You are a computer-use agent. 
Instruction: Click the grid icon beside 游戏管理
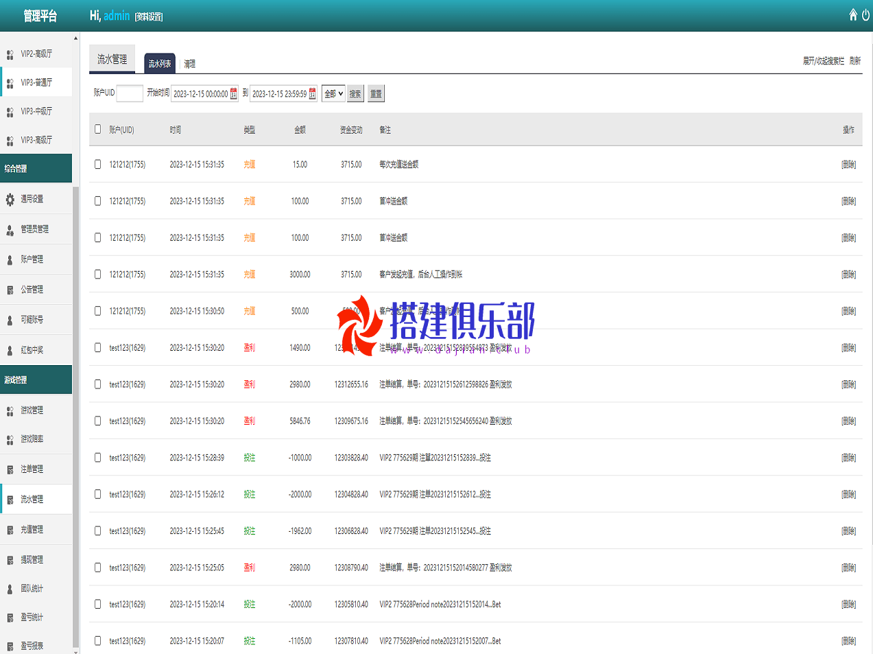pos(10,411)
